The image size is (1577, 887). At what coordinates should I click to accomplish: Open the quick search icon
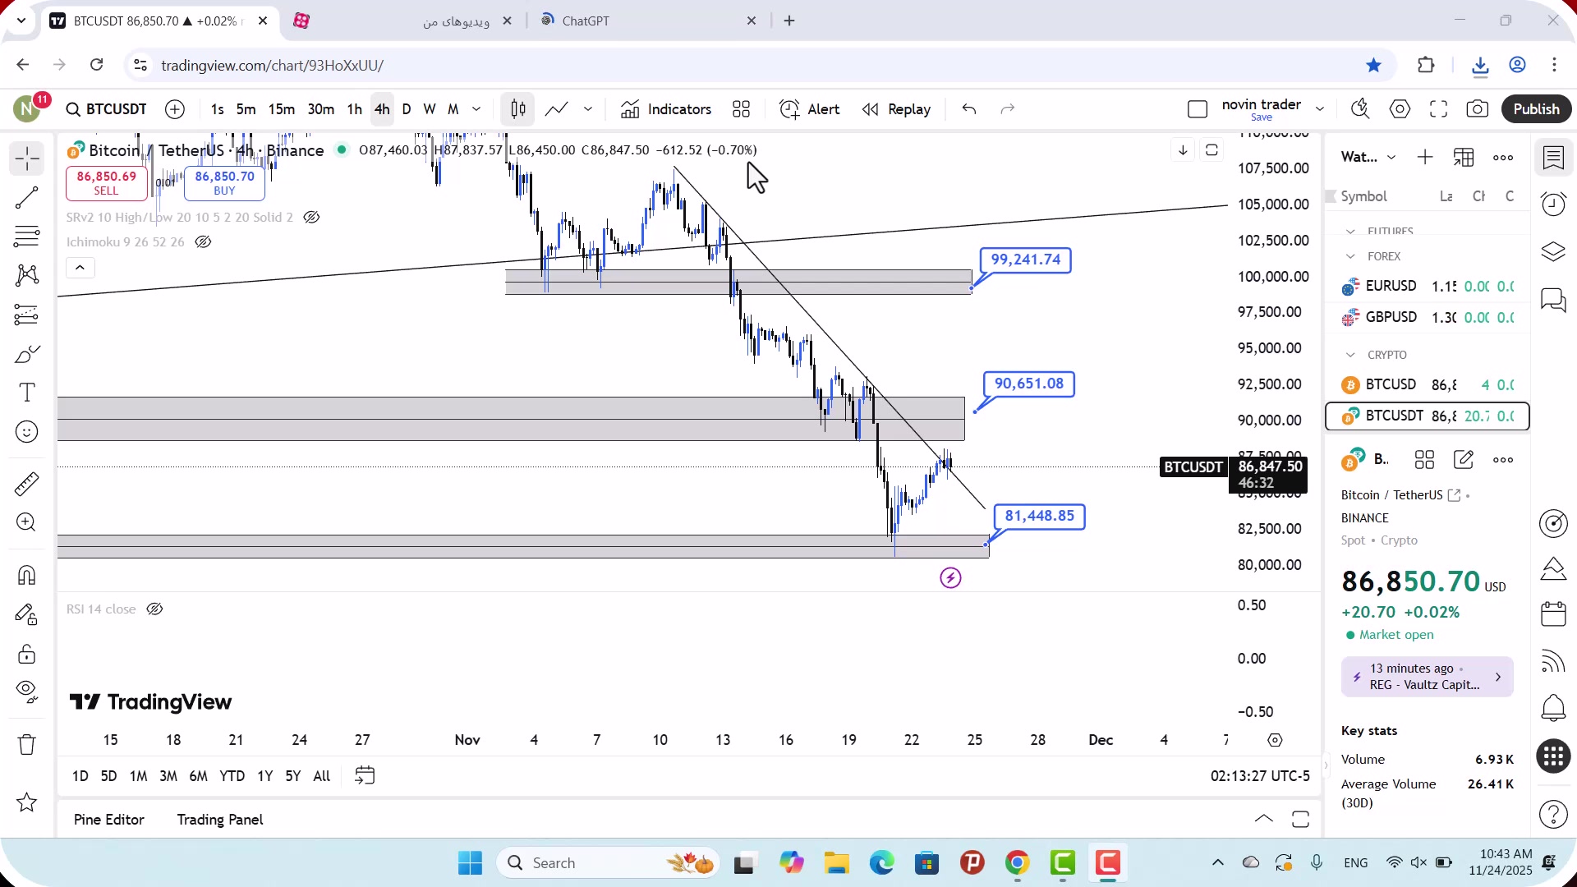coord(1360,109)
